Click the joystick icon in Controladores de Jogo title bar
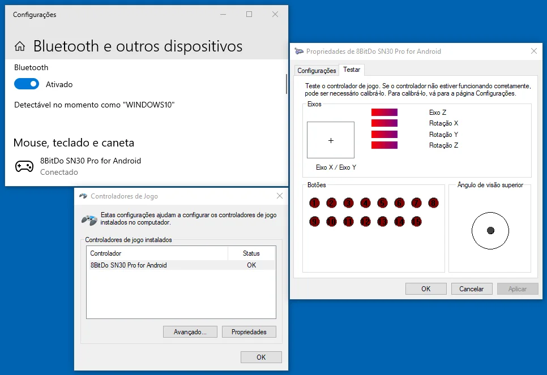 tap(83, 196)
